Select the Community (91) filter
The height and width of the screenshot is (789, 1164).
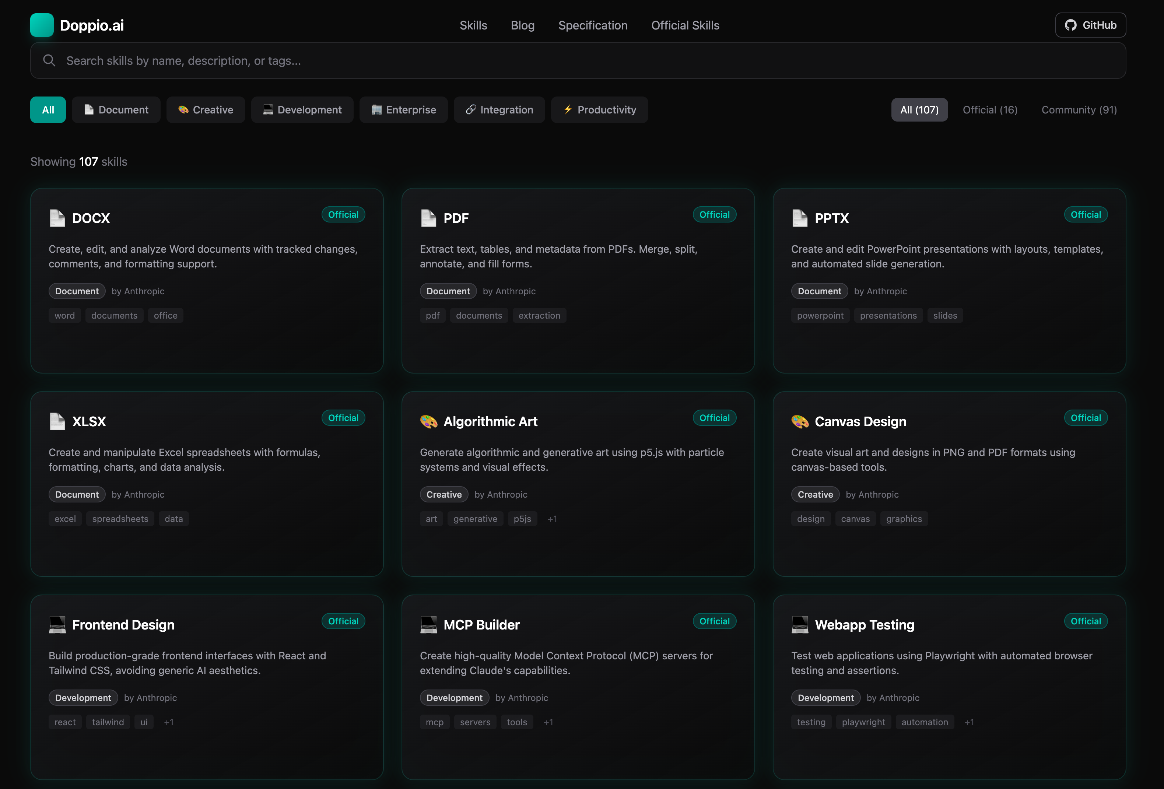pyautogui.click(x=1078, y=109)
